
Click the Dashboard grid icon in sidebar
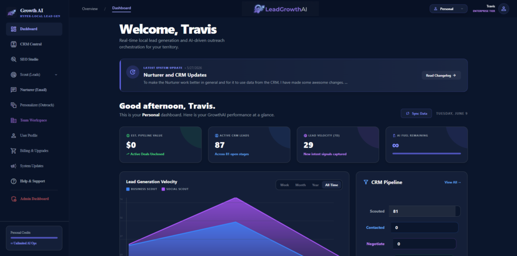[x=14, y=29]
